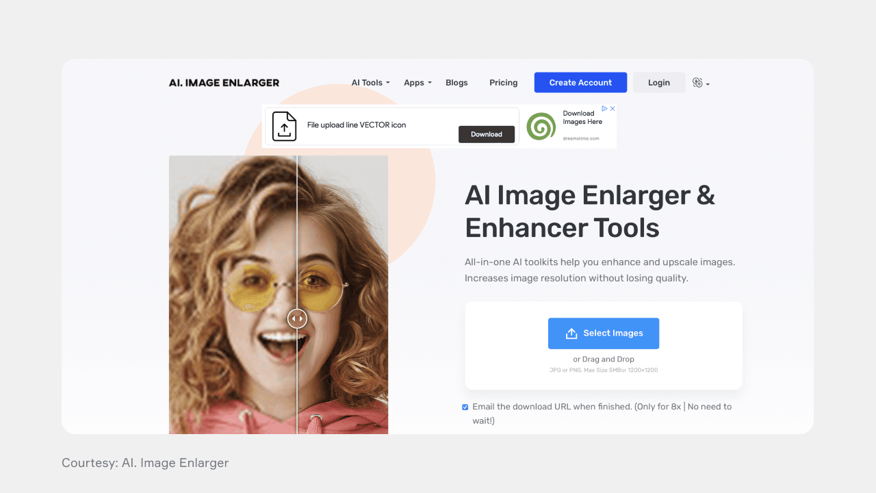Open the Pricing page
Screen dimensions: 876x493
coord(503,83)
